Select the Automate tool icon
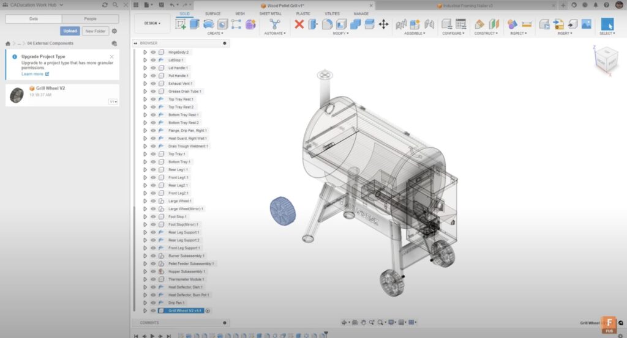The width and height of the screenshot is (627, 338). point(275,24)
